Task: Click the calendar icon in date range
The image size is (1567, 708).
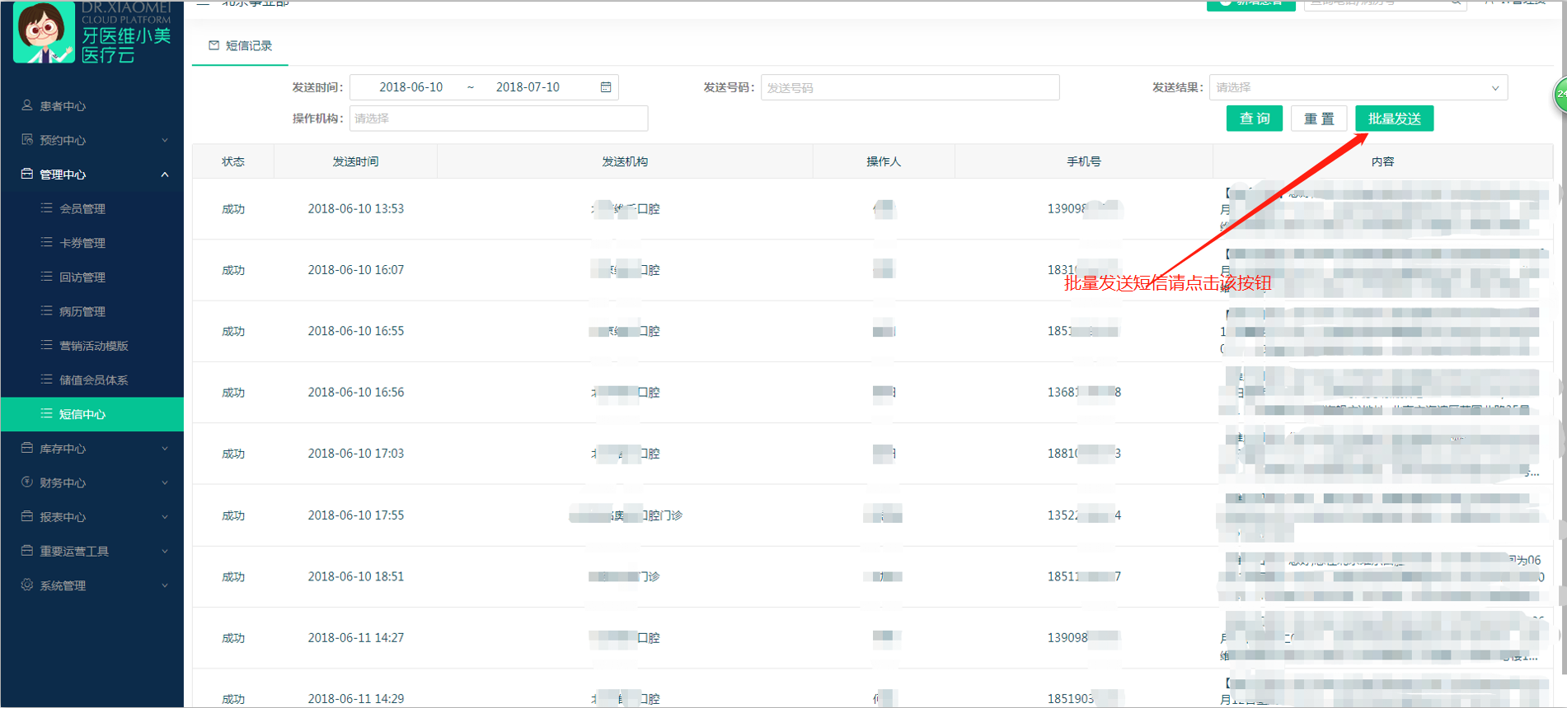Action: coord(606,87)
